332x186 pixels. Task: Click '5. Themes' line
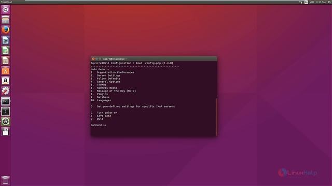coord(99,85)
